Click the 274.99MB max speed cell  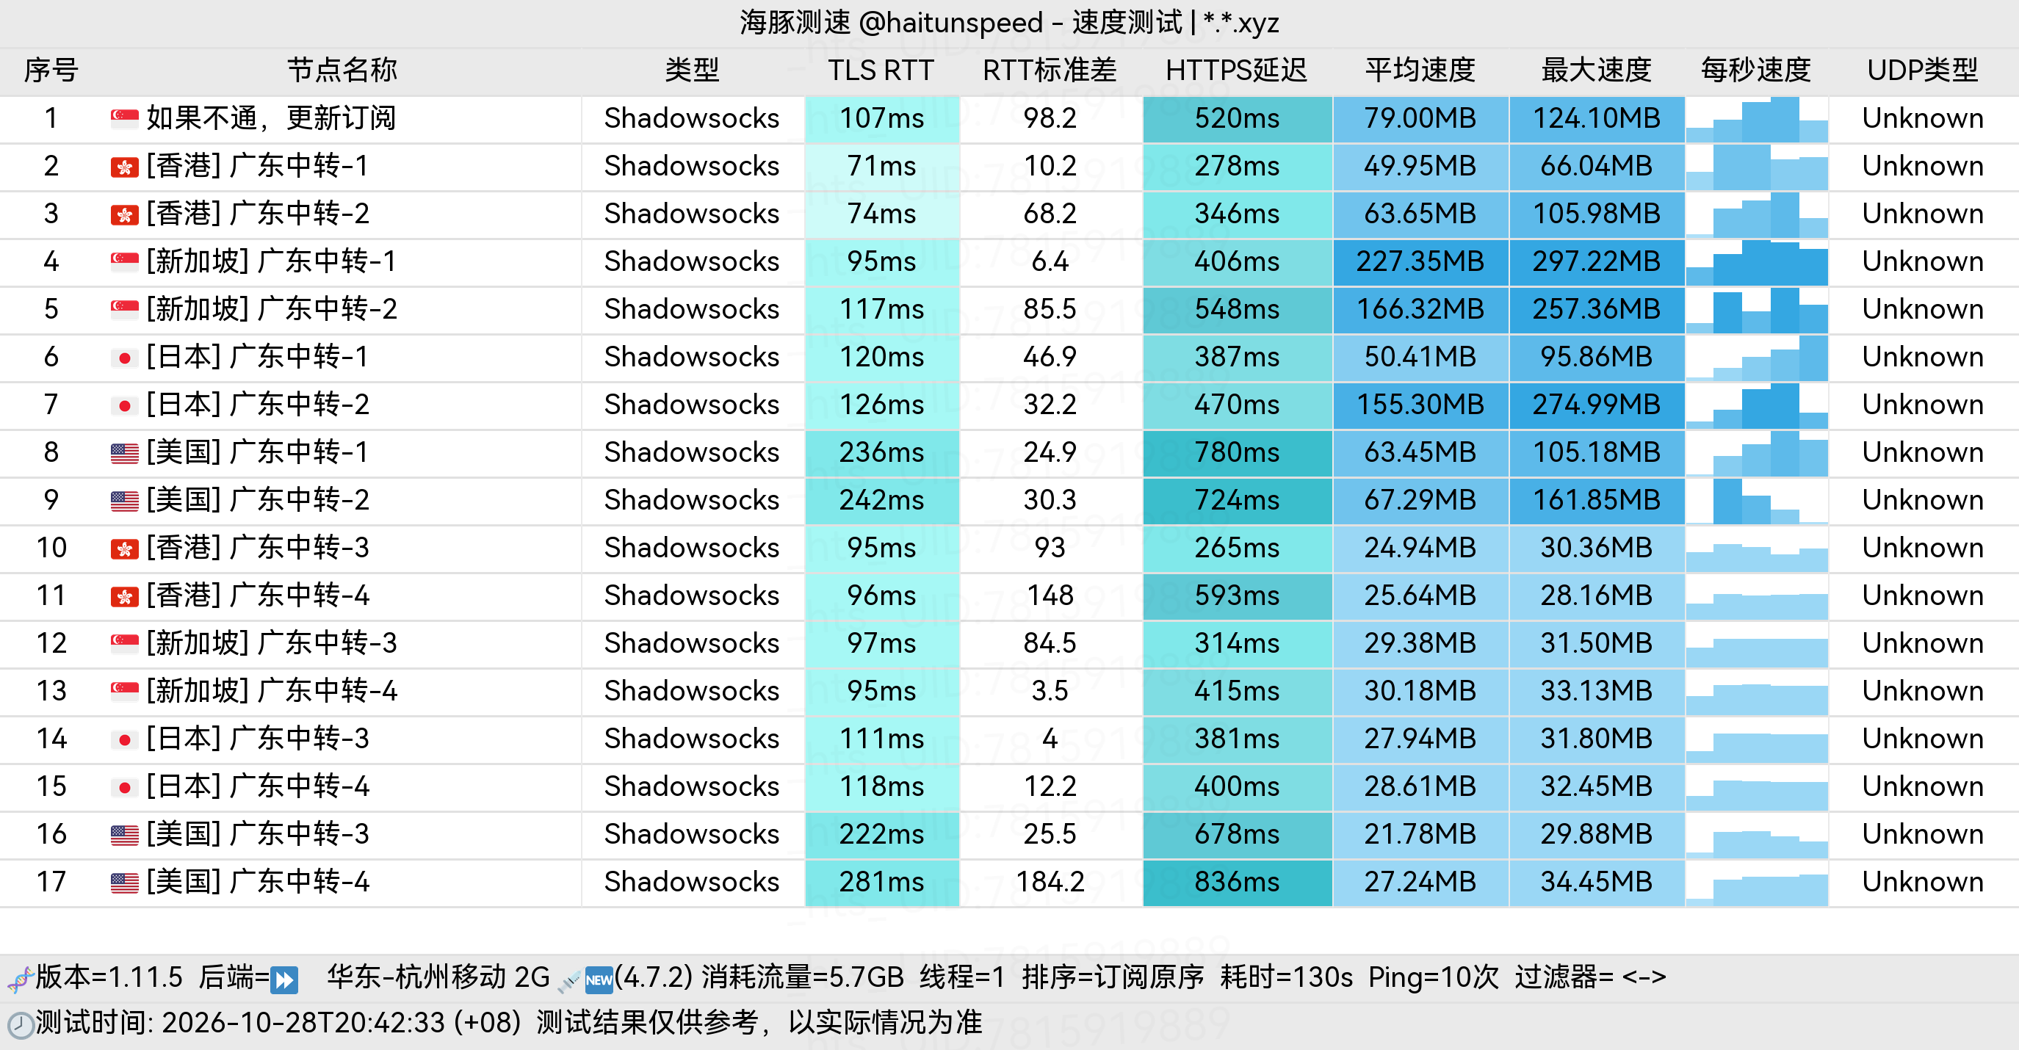[1597, 405]
